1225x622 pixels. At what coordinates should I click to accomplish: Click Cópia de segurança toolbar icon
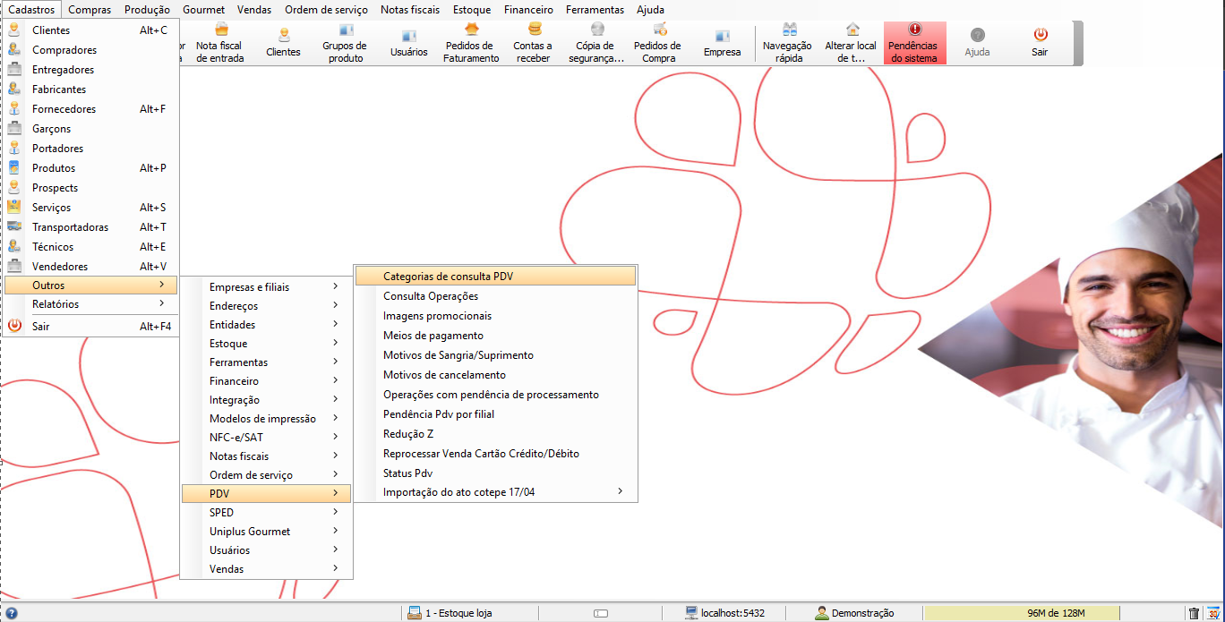[x=596, y=43]
